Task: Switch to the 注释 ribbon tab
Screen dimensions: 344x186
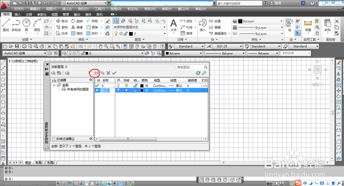Action: tap(29, 14)
